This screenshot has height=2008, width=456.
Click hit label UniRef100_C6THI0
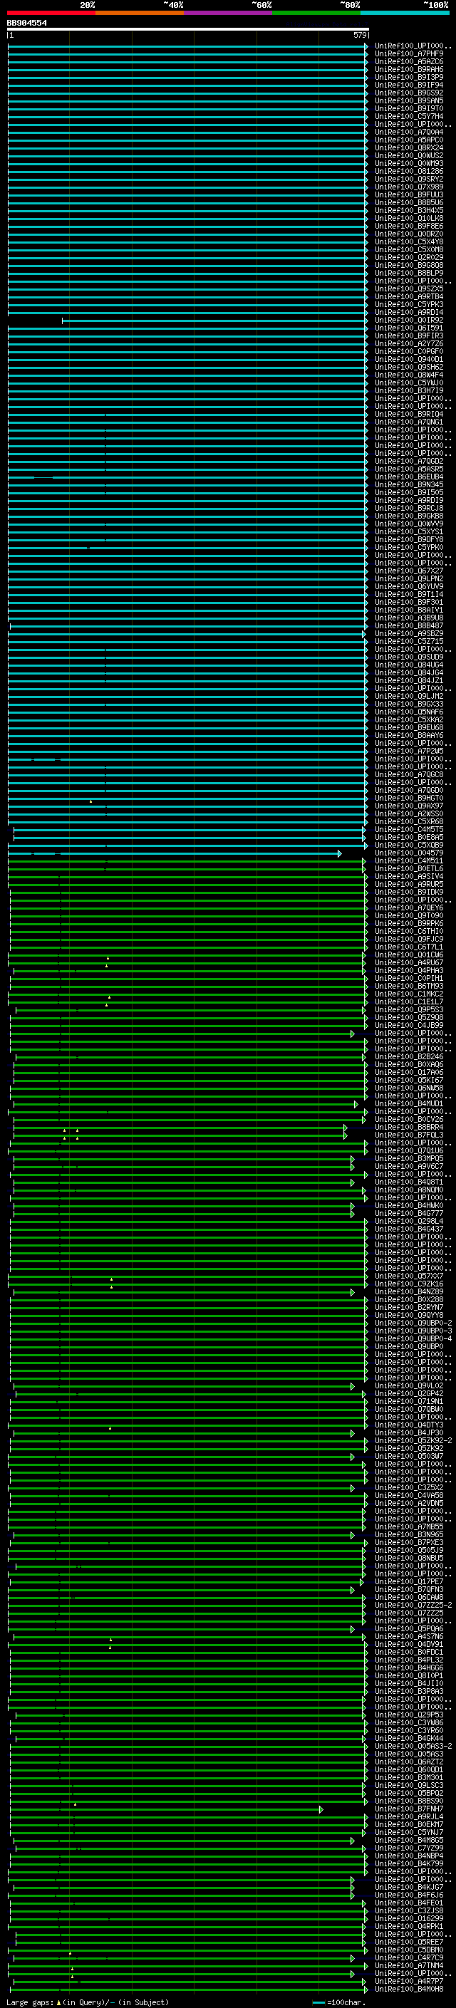pyautogui.click(x=408, y=931)
